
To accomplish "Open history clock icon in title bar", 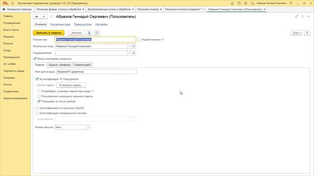I will 239,3.
